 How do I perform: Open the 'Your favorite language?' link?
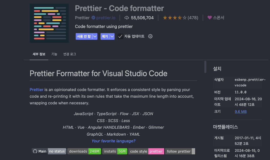point(113,141)
